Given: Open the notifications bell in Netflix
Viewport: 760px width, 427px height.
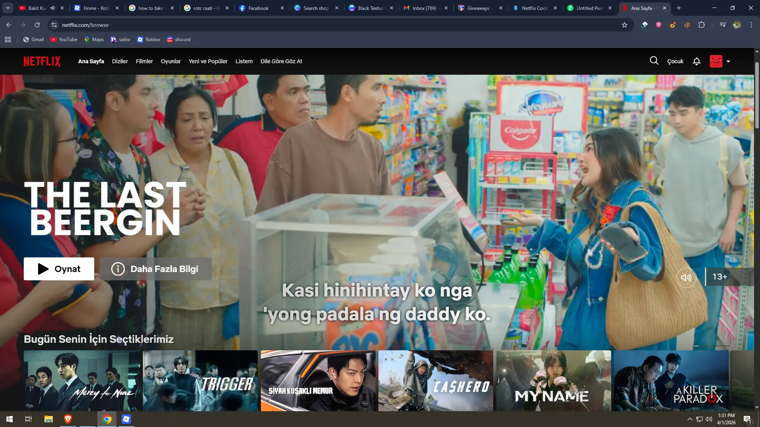Looking at the screenshot, I should [x=697, y=61].
